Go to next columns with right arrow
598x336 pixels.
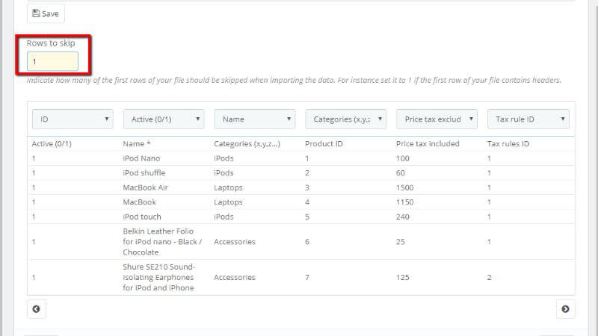tap(565, 309)
